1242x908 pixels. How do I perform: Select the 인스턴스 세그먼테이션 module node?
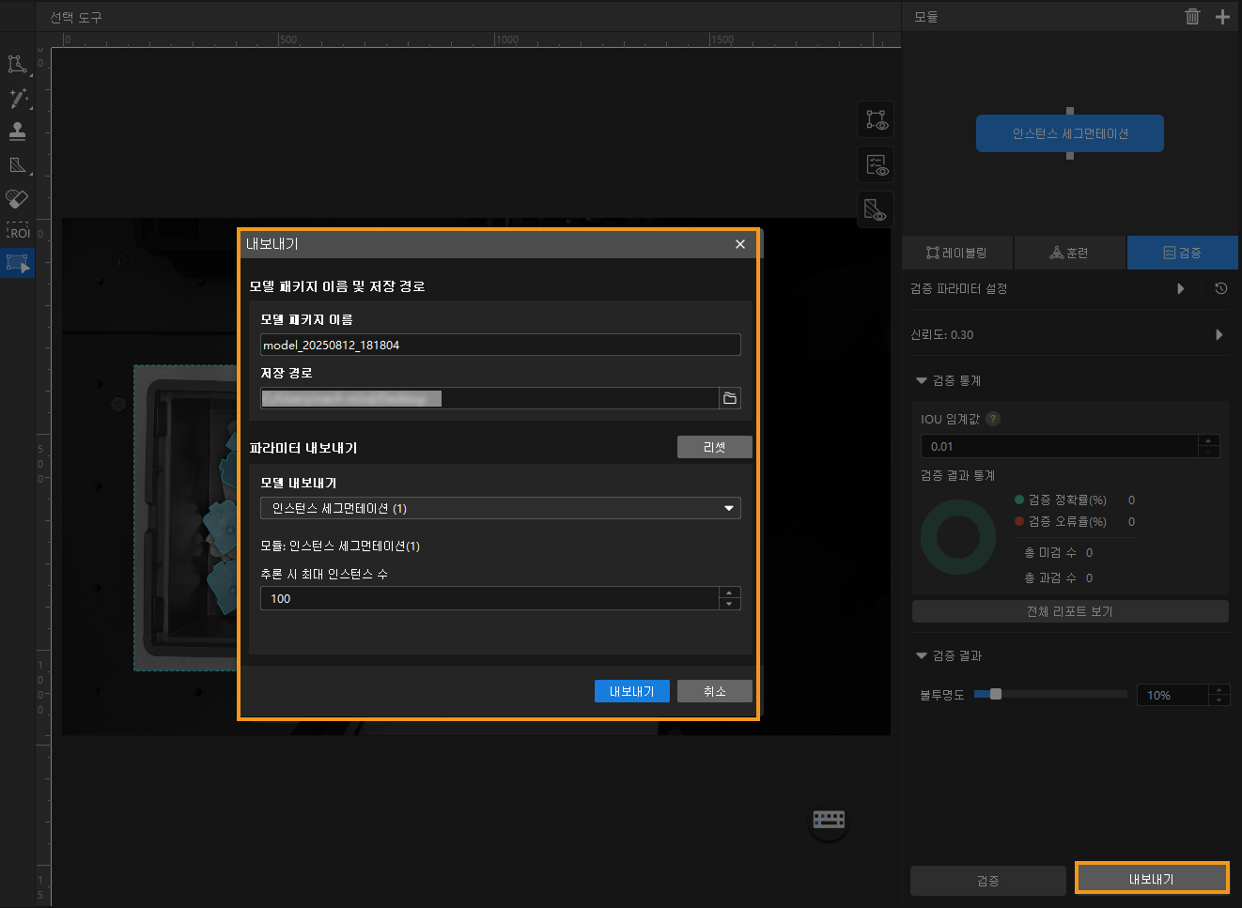pos(1070,133)
